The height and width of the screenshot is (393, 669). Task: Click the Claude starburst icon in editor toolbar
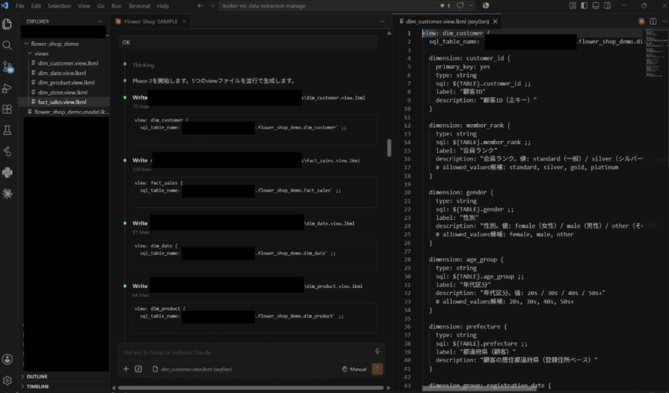point(642,22)
